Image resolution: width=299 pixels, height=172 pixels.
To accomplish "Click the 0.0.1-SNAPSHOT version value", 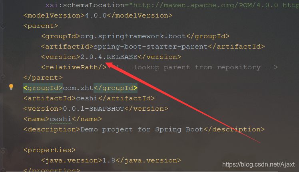I will pyautogui.click(x=94, y=109).
